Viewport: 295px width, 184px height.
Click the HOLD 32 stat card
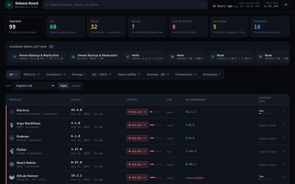[x=107, y=27]
